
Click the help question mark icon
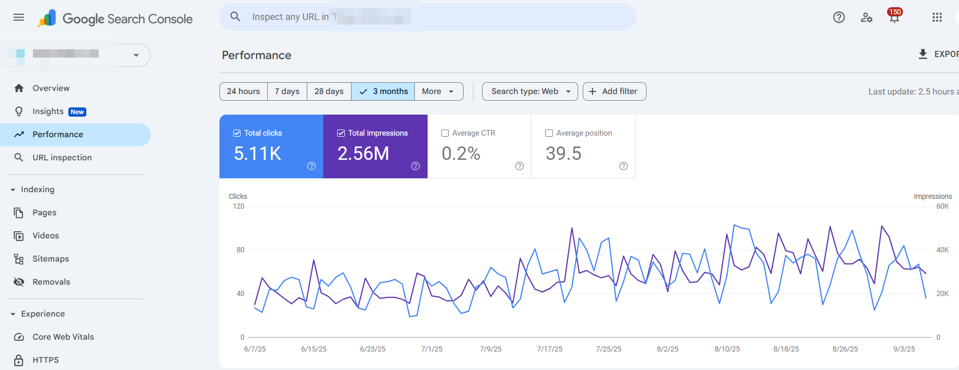pyautogui.click(x=839, y=17)
